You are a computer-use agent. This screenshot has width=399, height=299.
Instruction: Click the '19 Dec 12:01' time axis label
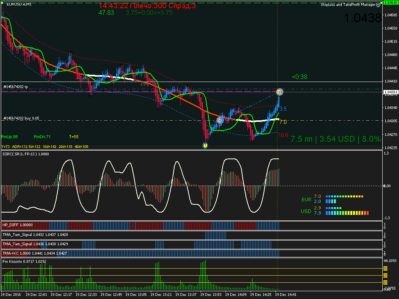pyautogui.click(x=36, y=295)
